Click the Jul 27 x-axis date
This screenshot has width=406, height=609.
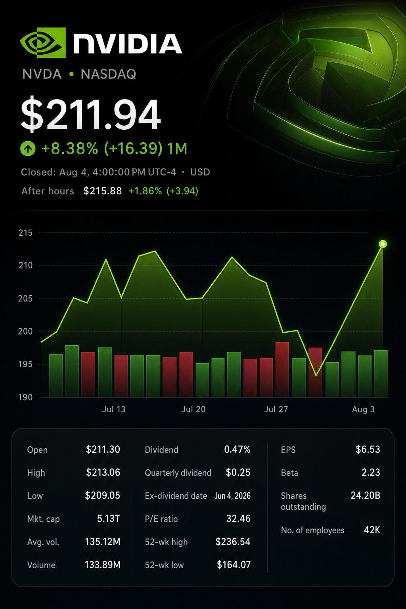coord(276,409)
